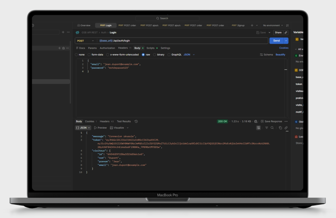Open the Visualize view
This screenshot has width=336, height=218.
coord(117,128)
